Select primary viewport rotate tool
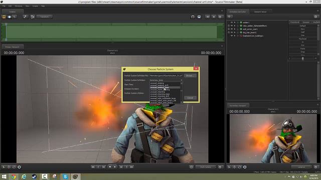Image resolution: width=321 pixels, height=180 pixels. click(x=14, y=167)
